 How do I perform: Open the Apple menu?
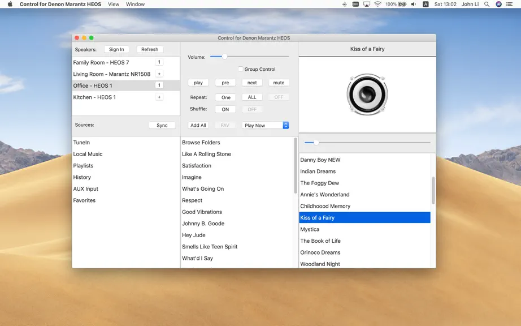coord(10,4)
